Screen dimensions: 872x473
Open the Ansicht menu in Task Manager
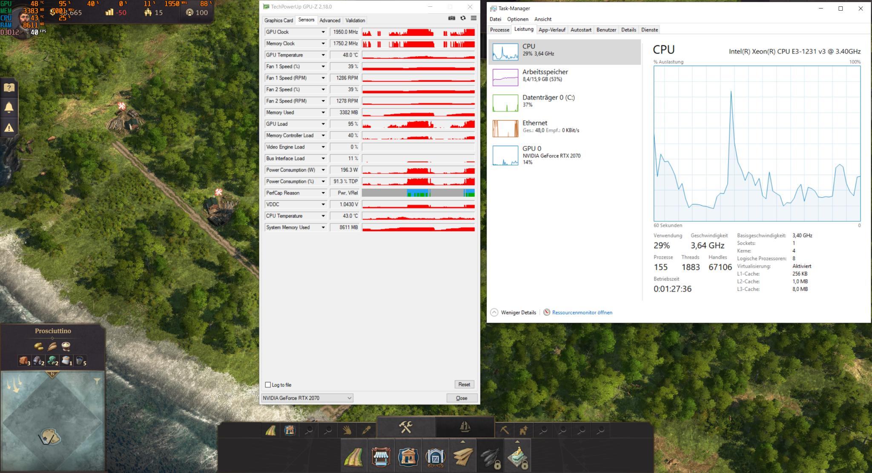click(x=543, y=19)
